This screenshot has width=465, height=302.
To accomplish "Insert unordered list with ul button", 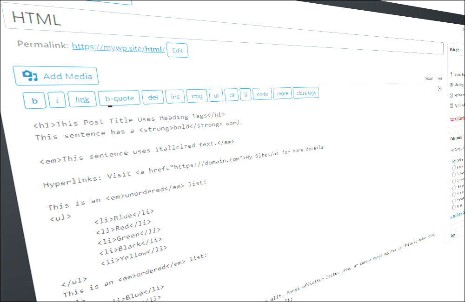I will 216,95.
